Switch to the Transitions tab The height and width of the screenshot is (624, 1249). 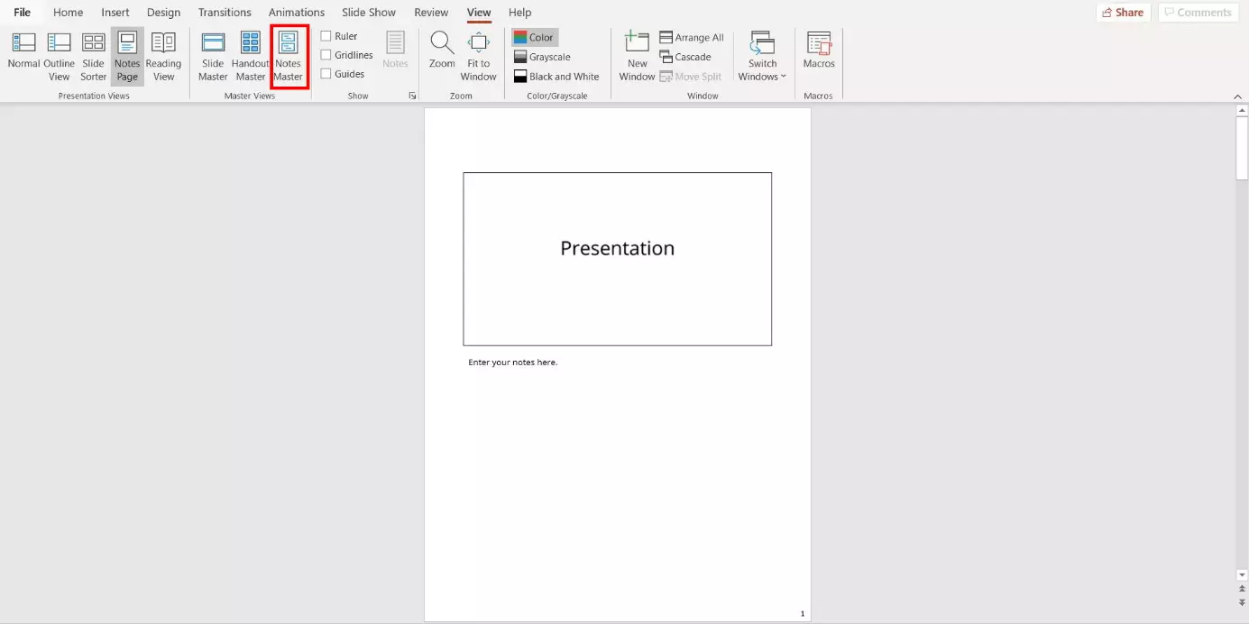[x=225, y=13]
